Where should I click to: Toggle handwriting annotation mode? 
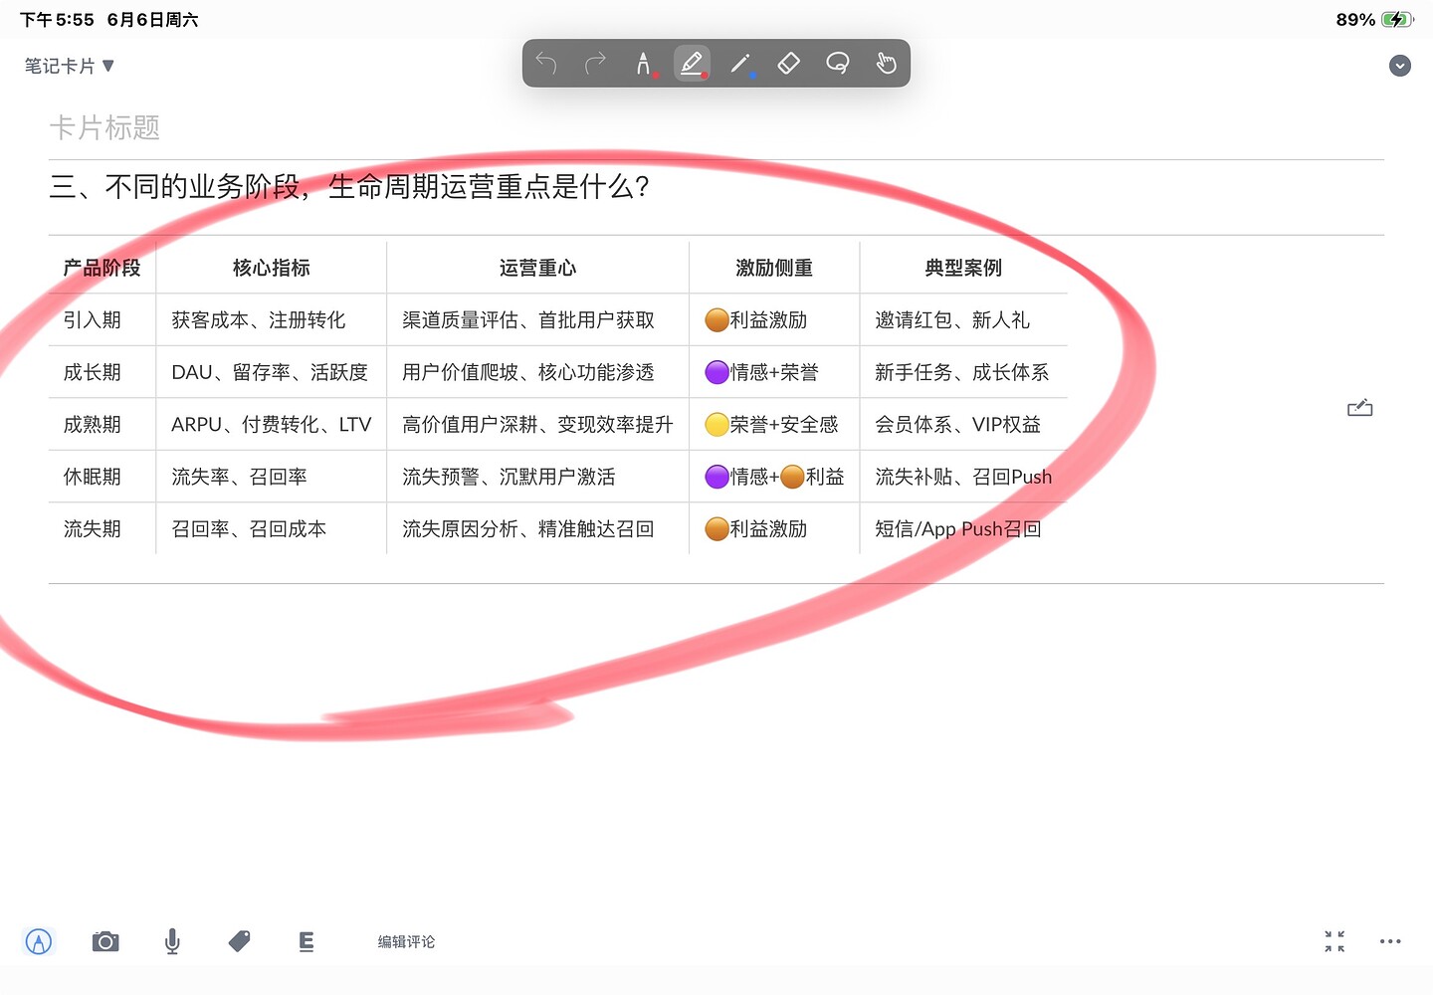point(39,941)
